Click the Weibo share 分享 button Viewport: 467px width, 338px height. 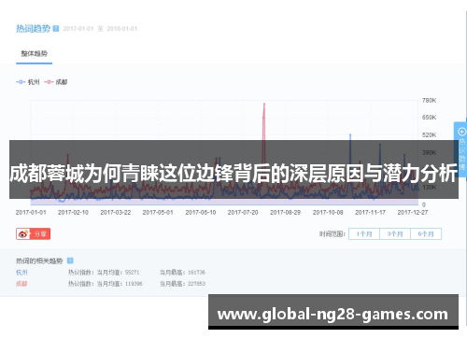34,233
